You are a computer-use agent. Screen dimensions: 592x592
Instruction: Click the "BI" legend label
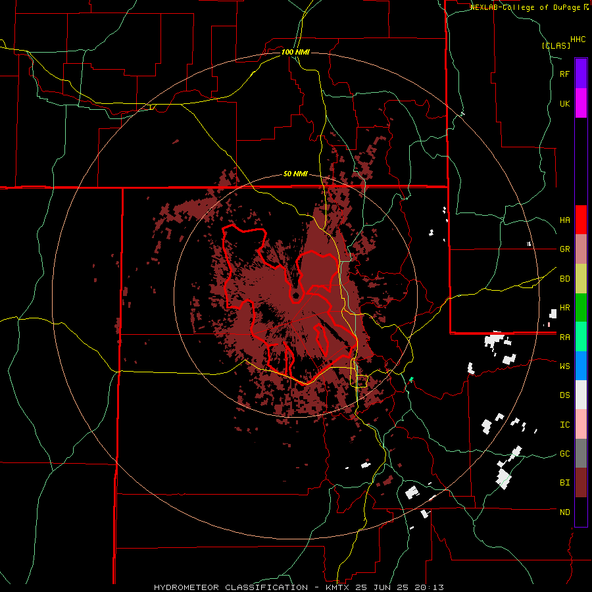click(565, 483)
